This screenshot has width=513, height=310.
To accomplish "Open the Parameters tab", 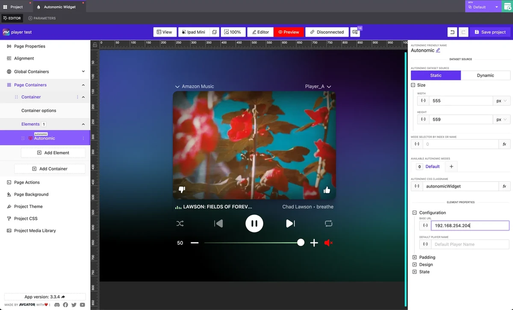I will (41, 18).
